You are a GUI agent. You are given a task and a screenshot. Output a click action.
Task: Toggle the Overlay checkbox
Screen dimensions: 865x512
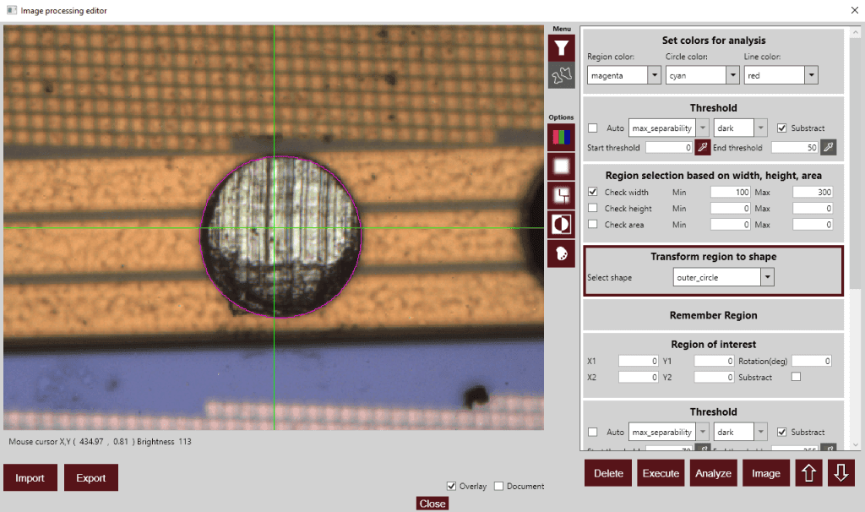[x=452, y=486]
